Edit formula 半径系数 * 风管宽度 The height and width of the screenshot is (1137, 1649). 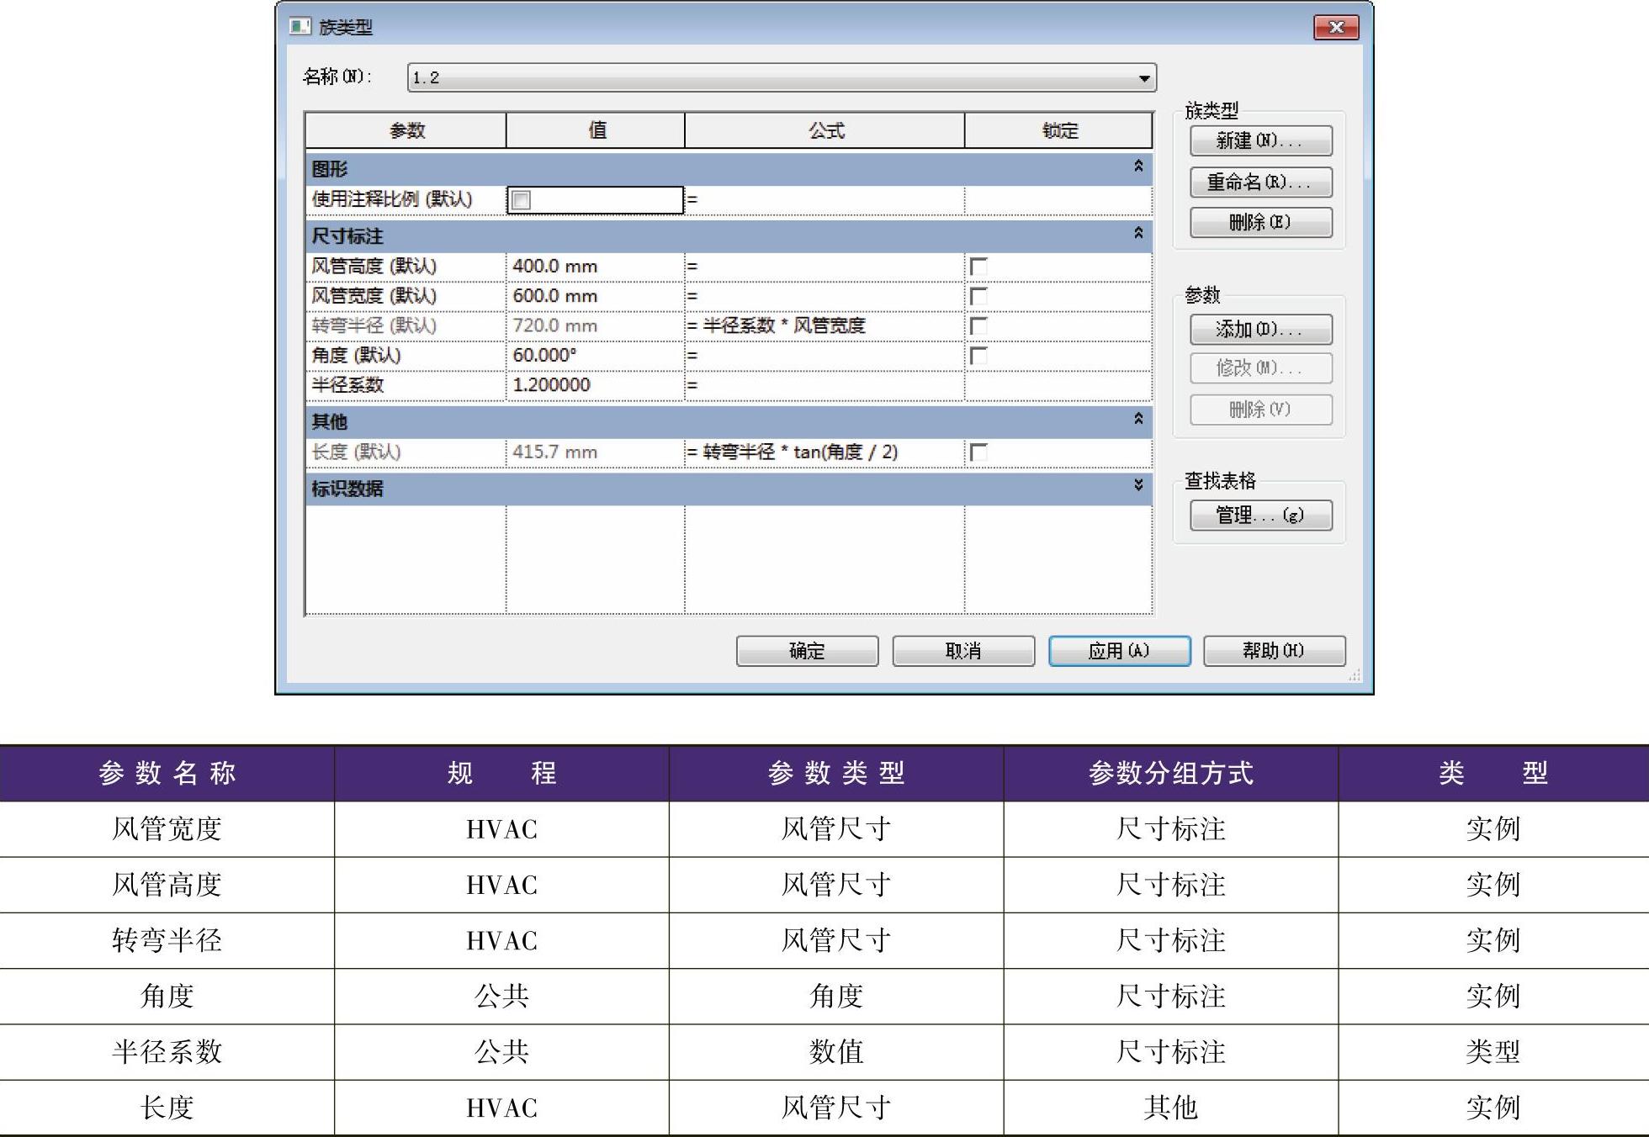[x=824, y=325]
